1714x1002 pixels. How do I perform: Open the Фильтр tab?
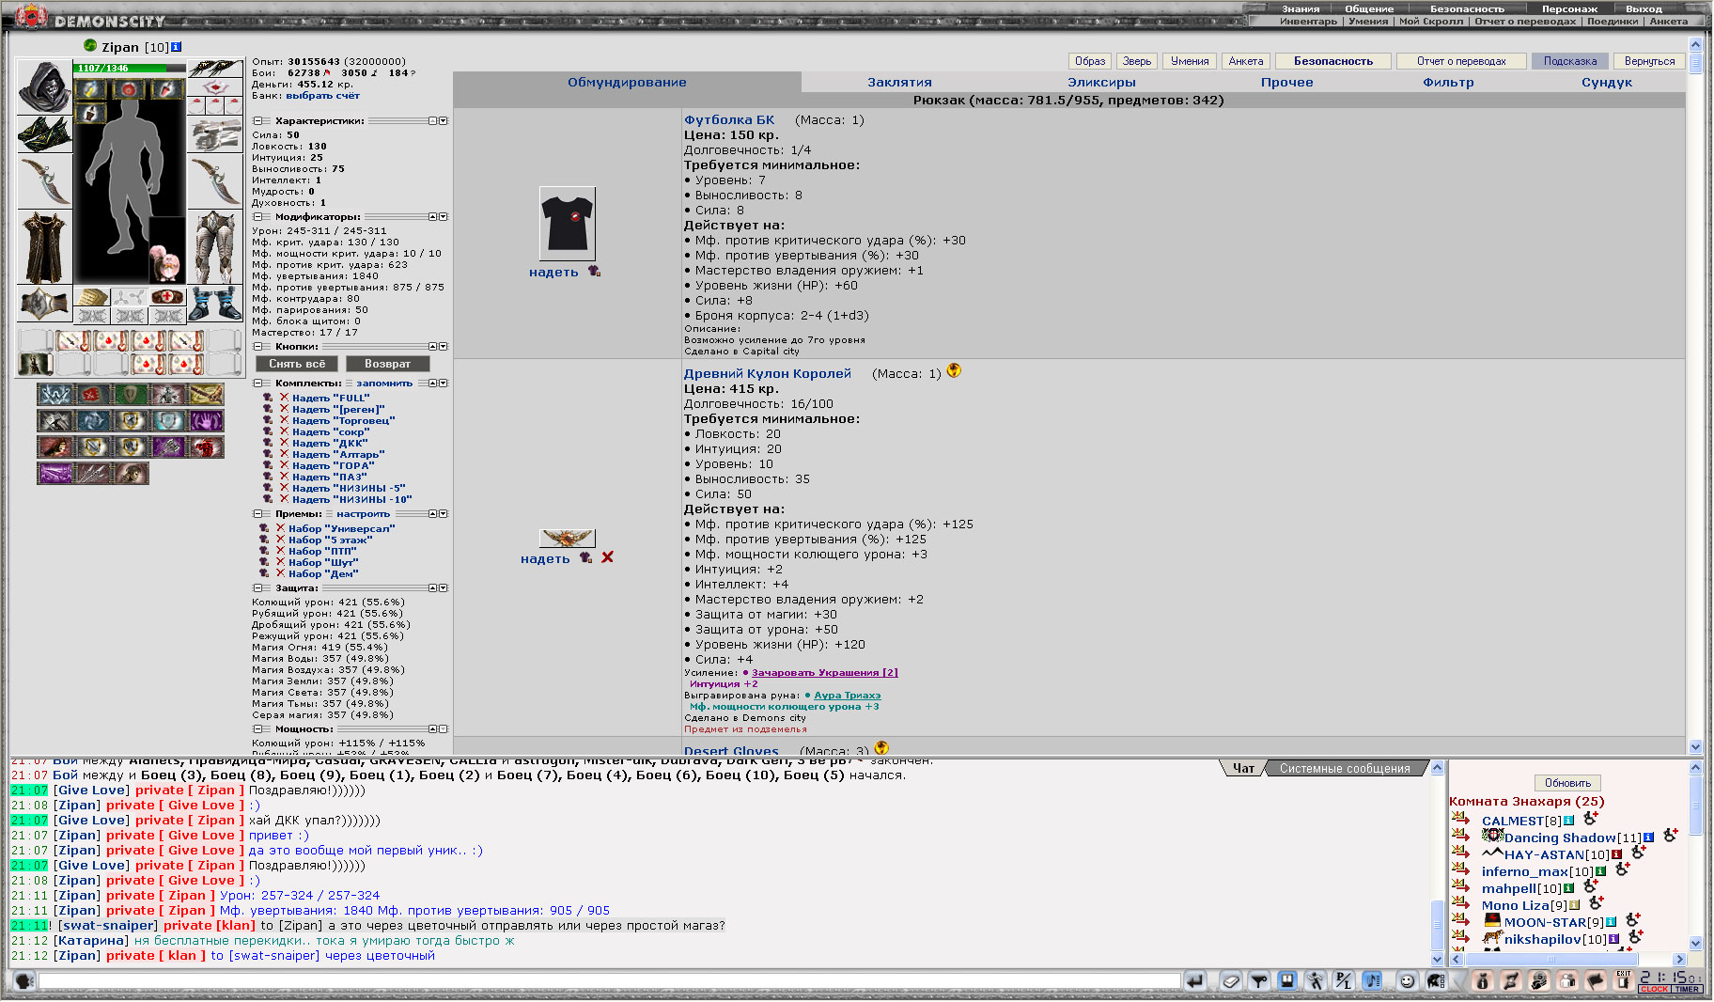tap(1448, 83)
